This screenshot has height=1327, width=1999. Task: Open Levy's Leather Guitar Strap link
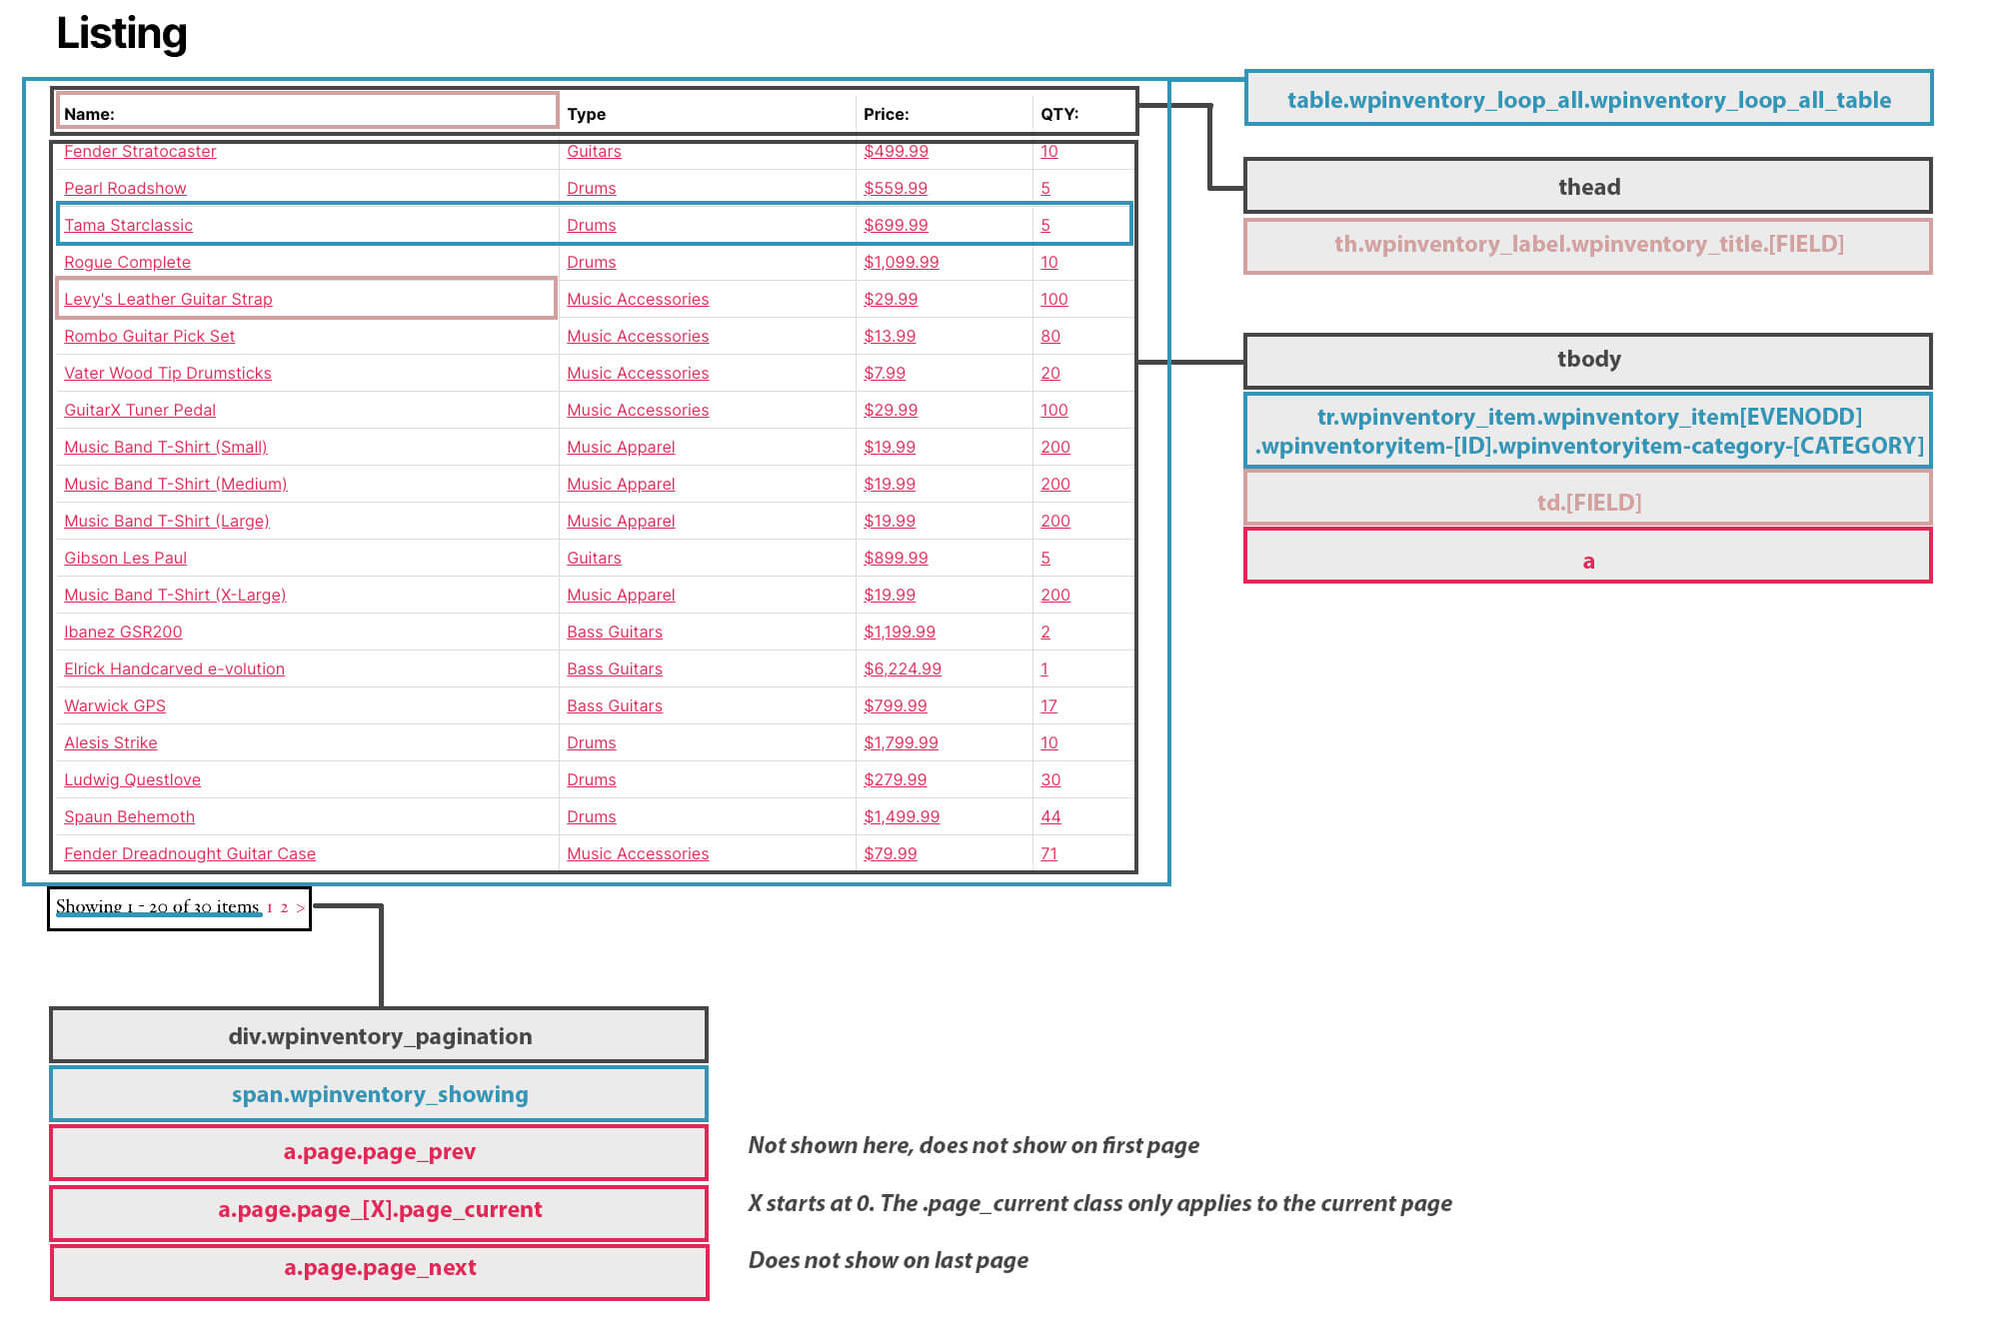coord(168,299)
